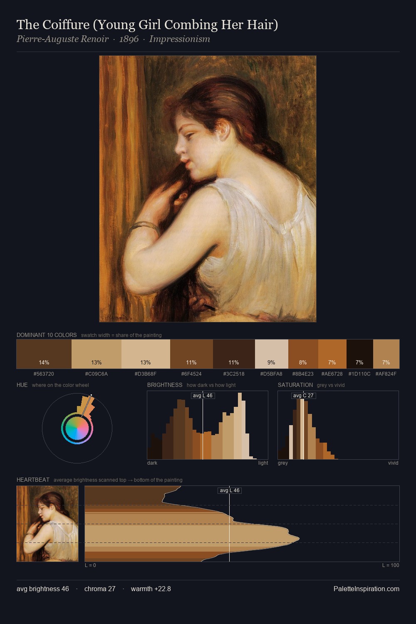Click the hex label #D3B68F
Viewport: 416px width, 624px height.
pyautogui.click(x=146, y=374)
